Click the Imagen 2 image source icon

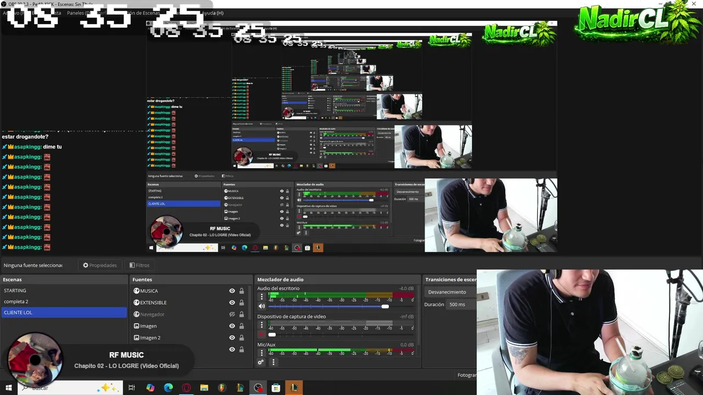click(137, 337)
